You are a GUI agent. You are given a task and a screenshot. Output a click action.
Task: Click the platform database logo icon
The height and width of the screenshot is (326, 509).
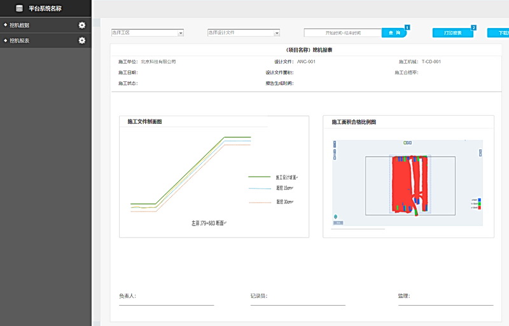coord(19,8)
